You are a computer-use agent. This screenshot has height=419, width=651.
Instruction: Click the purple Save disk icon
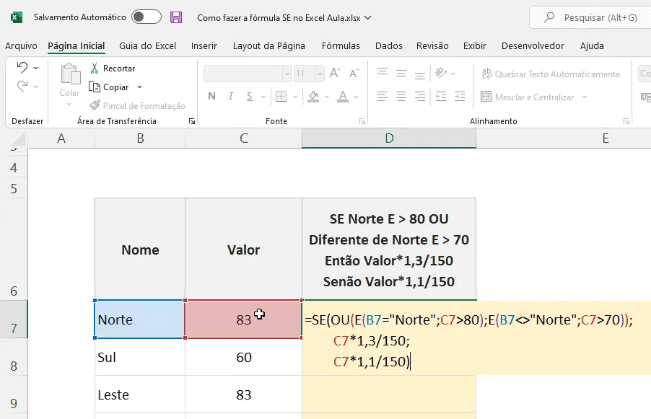(x=176, y=17)
